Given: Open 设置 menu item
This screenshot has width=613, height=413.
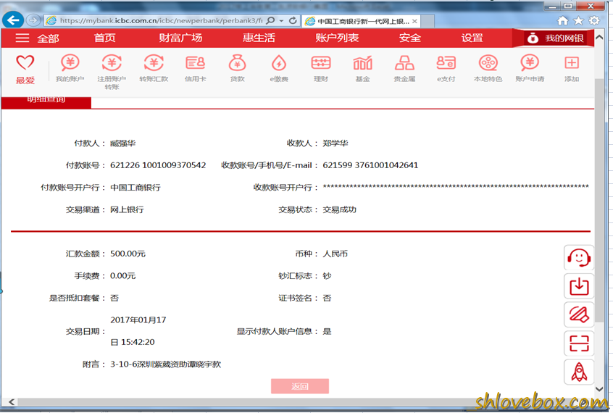Looking at the screenshot, I should click(x=472, y=38).
